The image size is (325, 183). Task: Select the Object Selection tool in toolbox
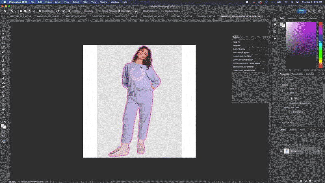coord(3,34)
